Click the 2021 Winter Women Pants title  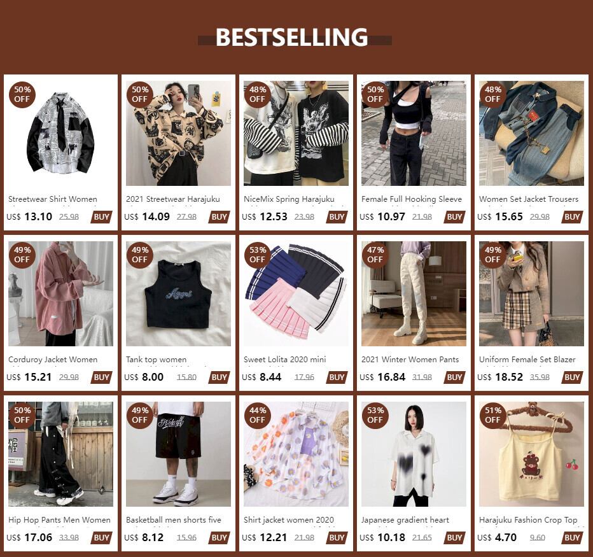(x=410, y=360)
